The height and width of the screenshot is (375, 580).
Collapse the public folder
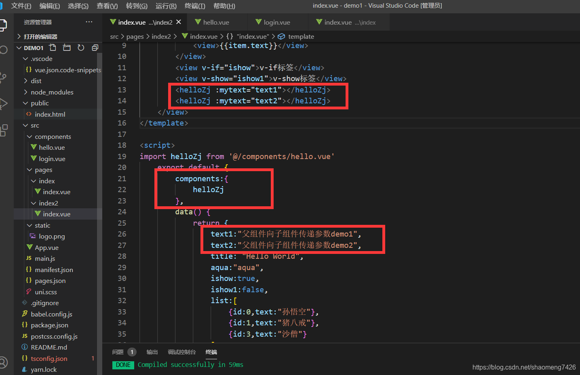[40, 103]
